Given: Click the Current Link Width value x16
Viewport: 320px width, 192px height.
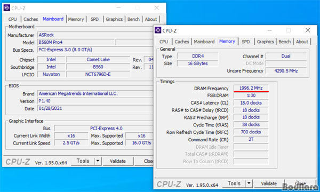Looking at the screenshot, I should [71, 135].
